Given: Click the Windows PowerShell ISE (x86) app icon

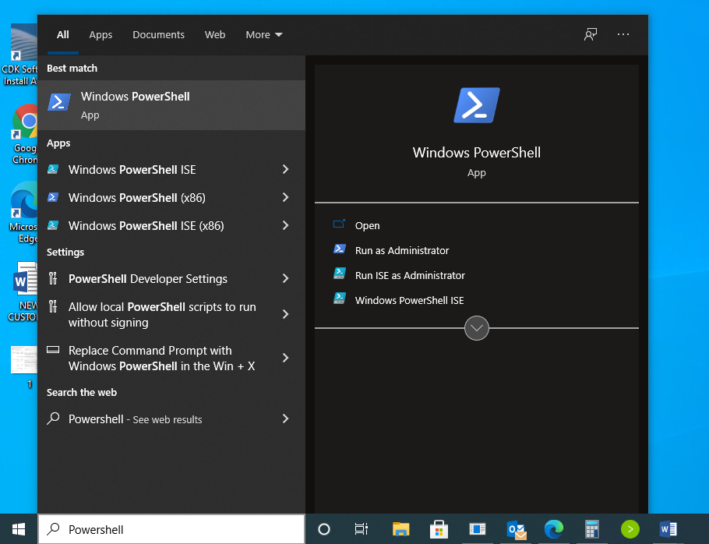Looking at the screenshot, I should click(53, 226).
